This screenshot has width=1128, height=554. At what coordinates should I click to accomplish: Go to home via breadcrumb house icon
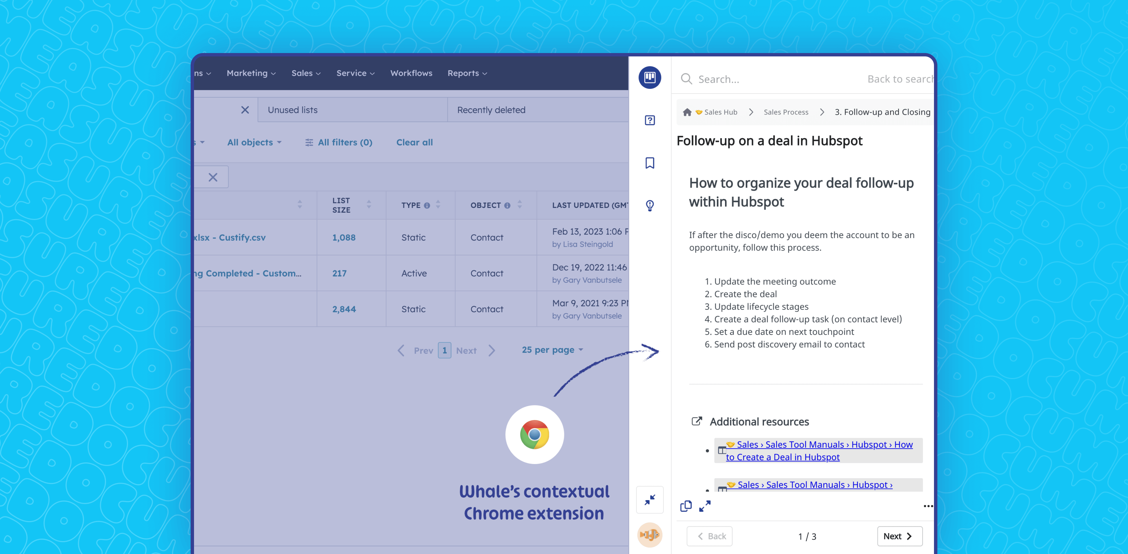click(687, 112)
